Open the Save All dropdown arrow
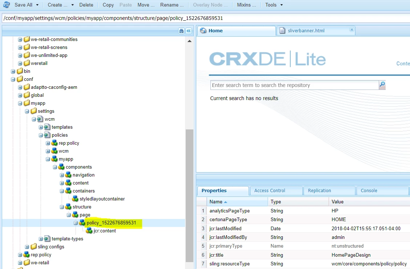 point(37,5)
